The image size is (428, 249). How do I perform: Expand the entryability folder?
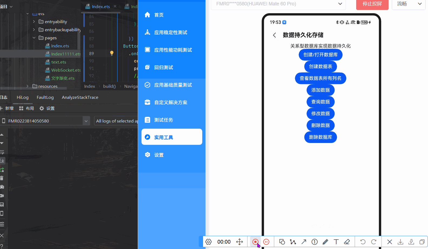(x=34, y=22)
